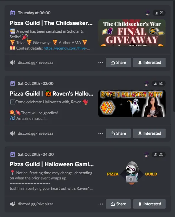Click calendar icon beside Sat Oct 29th 04:00
The height and width of the screenshot is (217, 175).
[13, 154]
